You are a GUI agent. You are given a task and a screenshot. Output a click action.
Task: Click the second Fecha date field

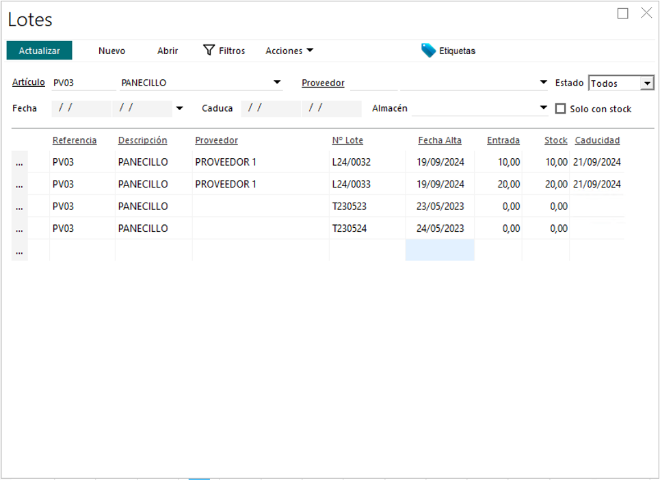click(x=142, y=108)
